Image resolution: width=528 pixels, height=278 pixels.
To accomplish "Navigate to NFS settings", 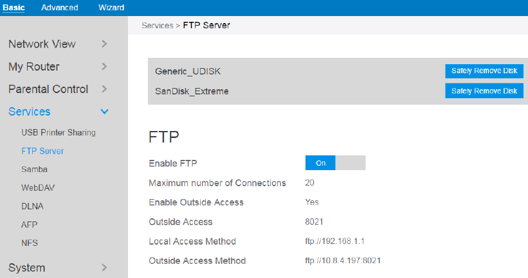I will click(29, 243).
